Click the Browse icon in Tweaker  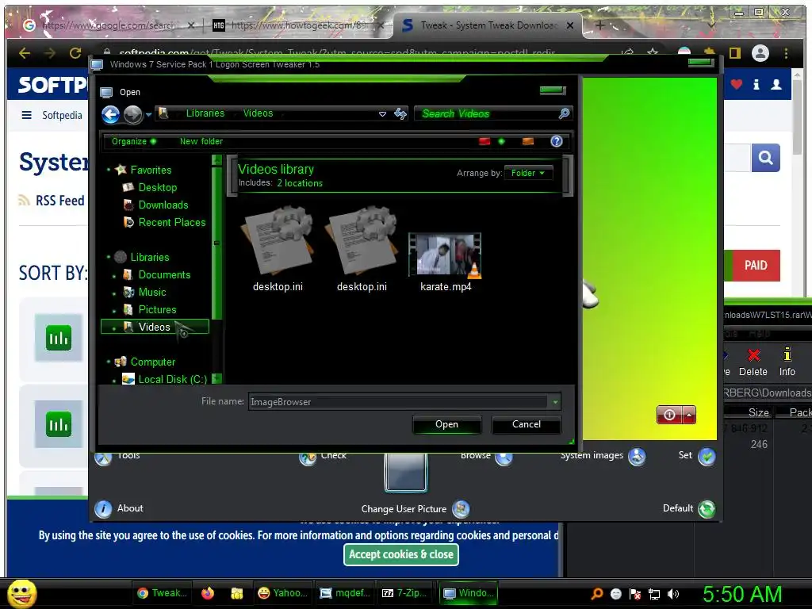point(504,458)
